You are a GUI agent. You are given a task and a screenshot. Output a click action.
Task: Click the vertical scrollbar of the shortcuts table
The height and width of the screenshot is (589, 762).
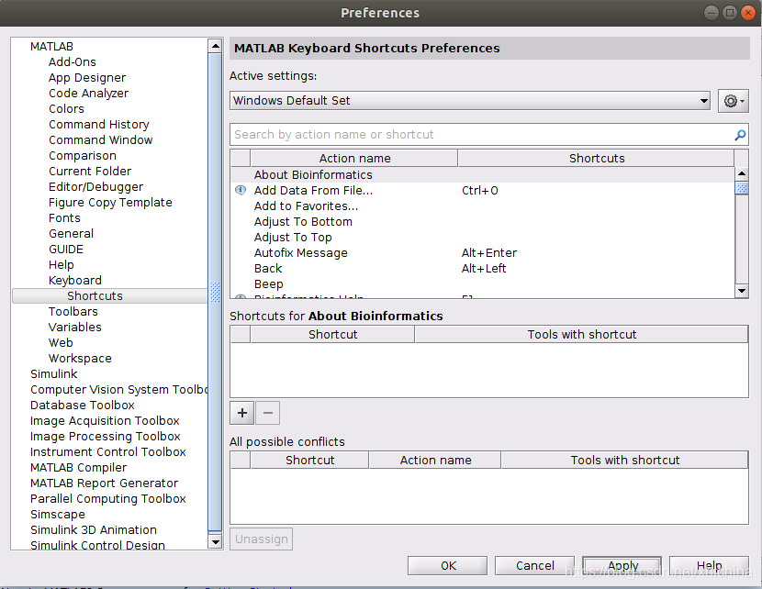[x=741, y=190]
